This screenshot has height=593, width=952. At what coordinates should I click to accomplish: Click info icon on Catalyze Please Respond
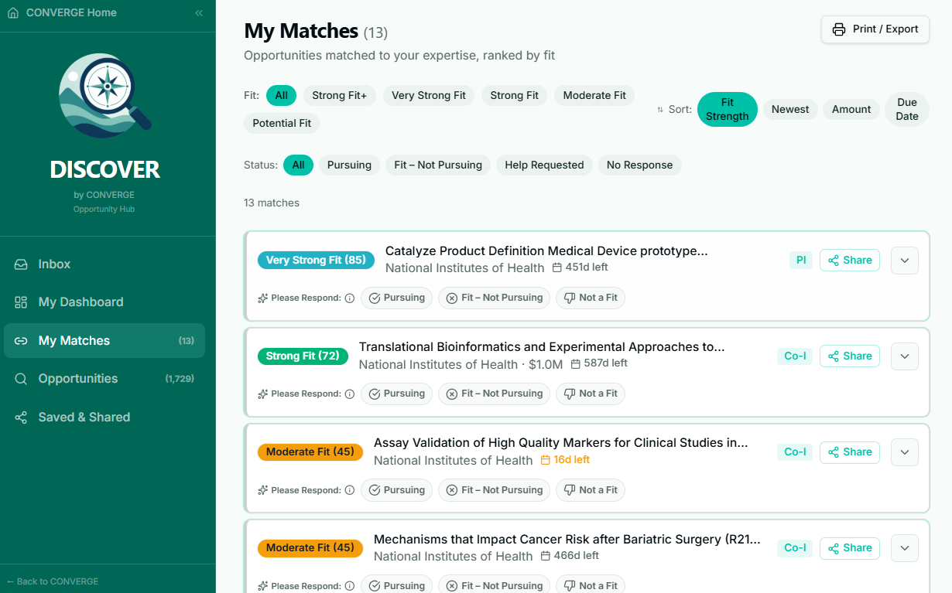pos(350,298)
